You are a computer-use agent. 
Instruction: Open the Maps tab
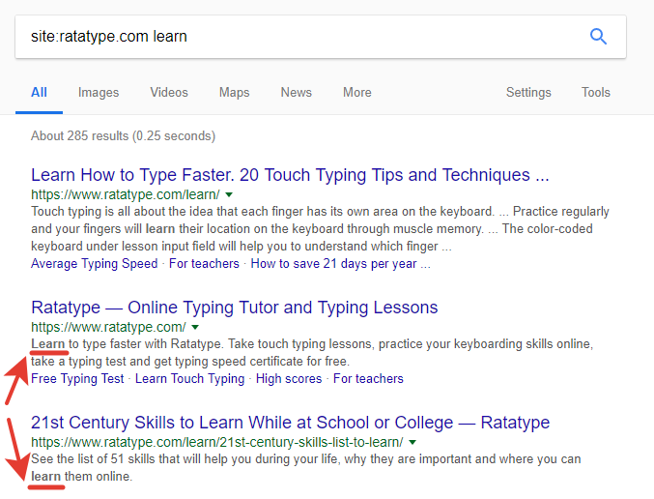(x=234, y=92)
